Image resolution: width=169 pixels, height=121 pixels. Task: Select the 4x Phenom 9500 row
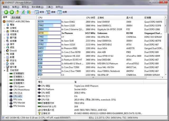[101, 48]
